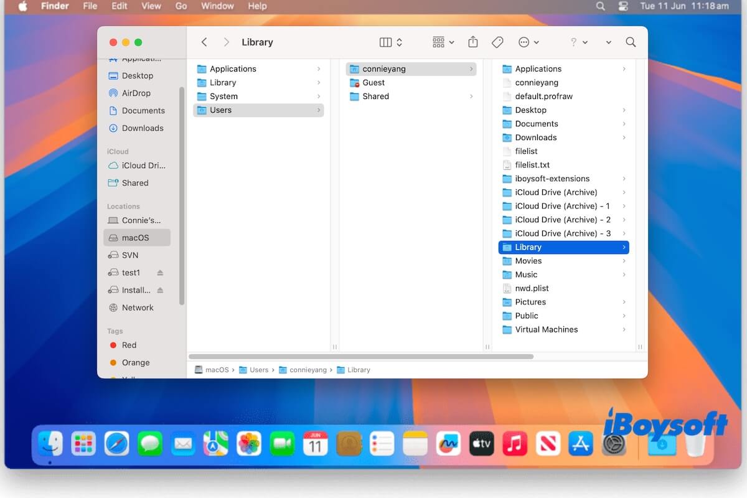Open the View menu

151,6
